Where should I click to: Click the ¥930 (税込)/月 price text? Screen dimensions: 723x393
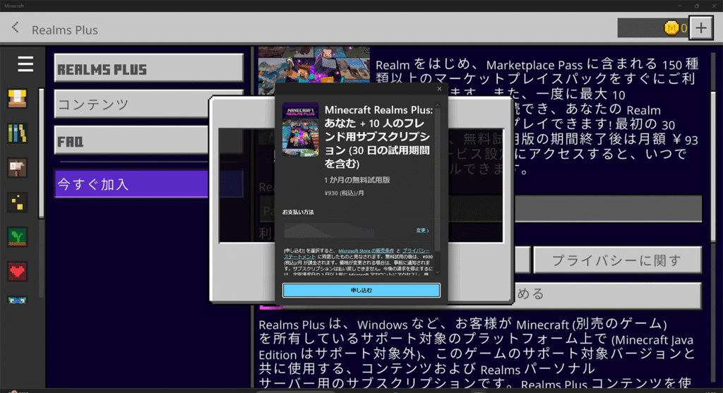pos(344,193)
